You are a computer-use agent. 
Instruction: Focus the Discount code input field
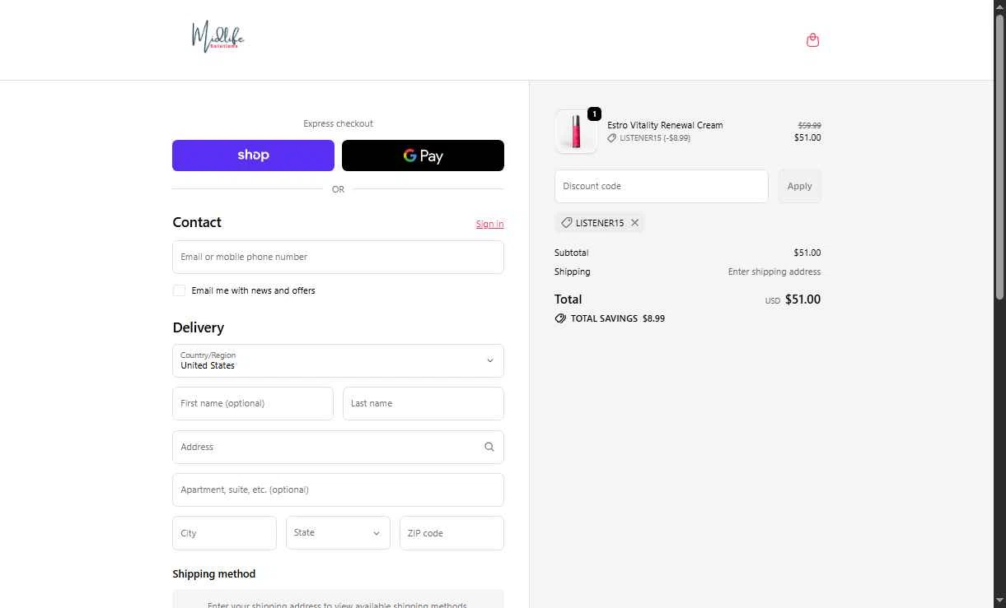(x=662, y=186)
